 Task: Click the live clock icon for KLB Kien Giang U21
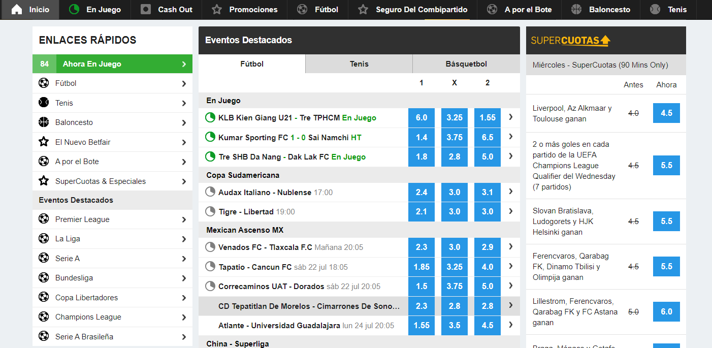(x=210, y=117)
